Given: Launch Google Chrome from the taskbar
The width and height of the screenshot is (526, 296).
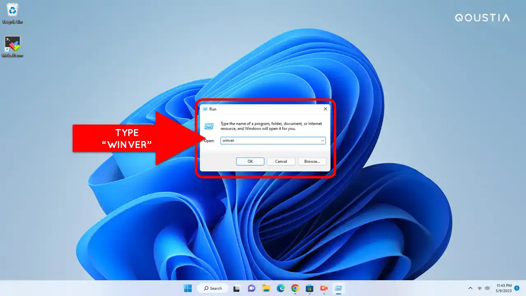Looking at the screenshot, I should click(295, 288).
